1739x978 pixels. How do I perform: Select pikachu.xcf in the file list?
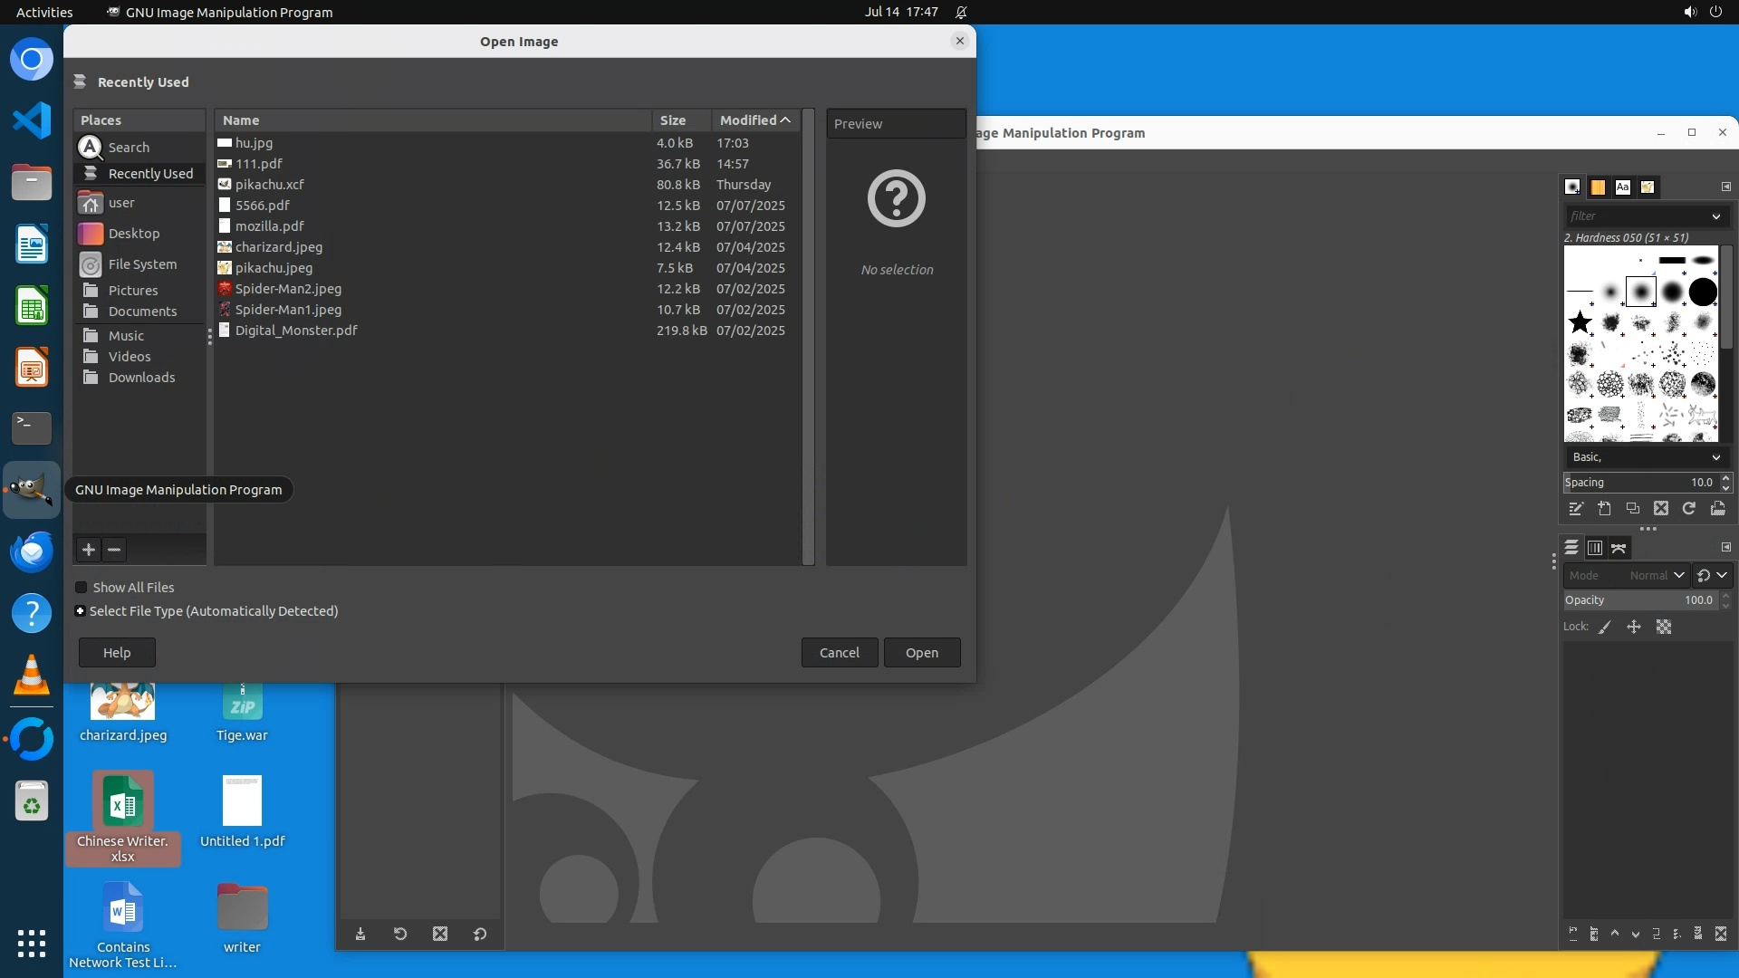click(269, 185)
